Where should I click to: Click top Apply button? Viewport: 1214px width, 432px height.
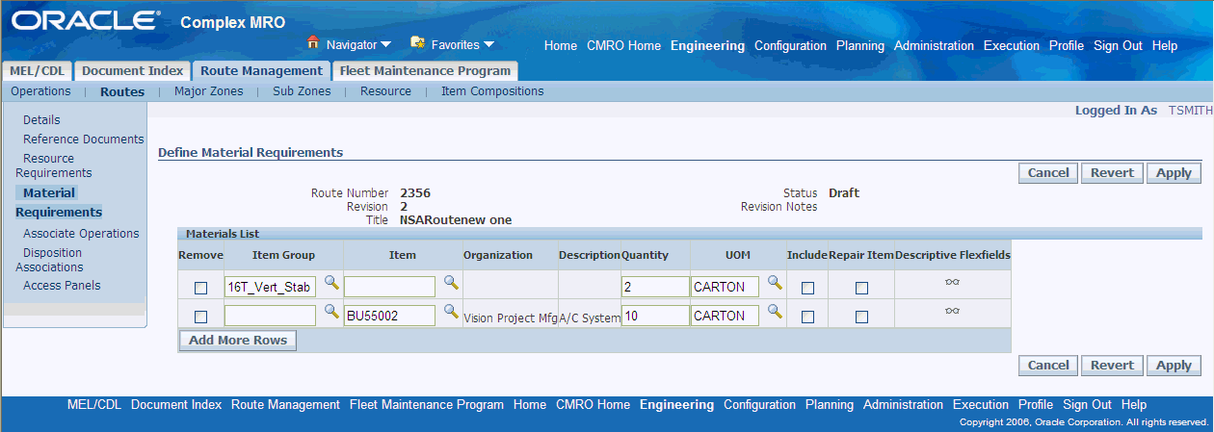click(x=1174, y=173)
